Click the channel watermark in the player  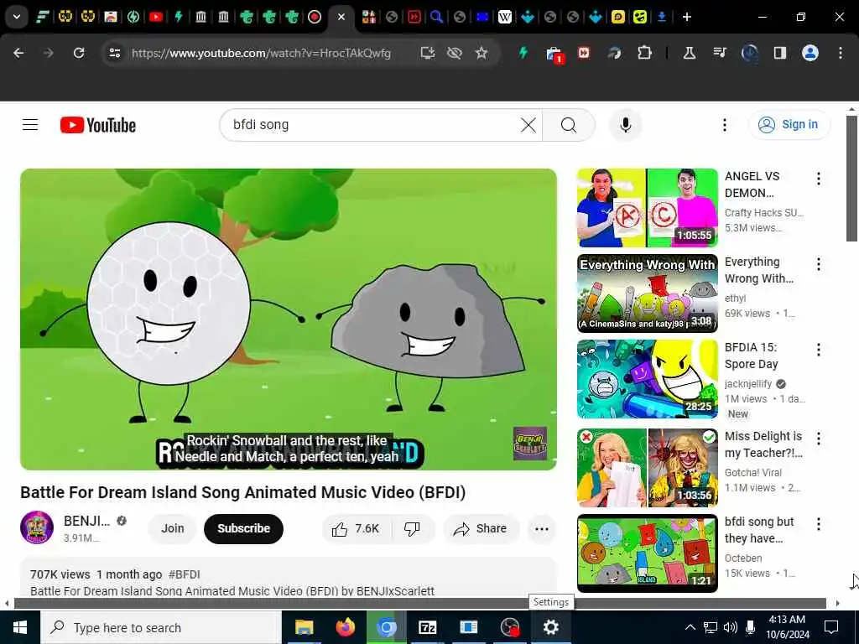click(x=530, y=443)
